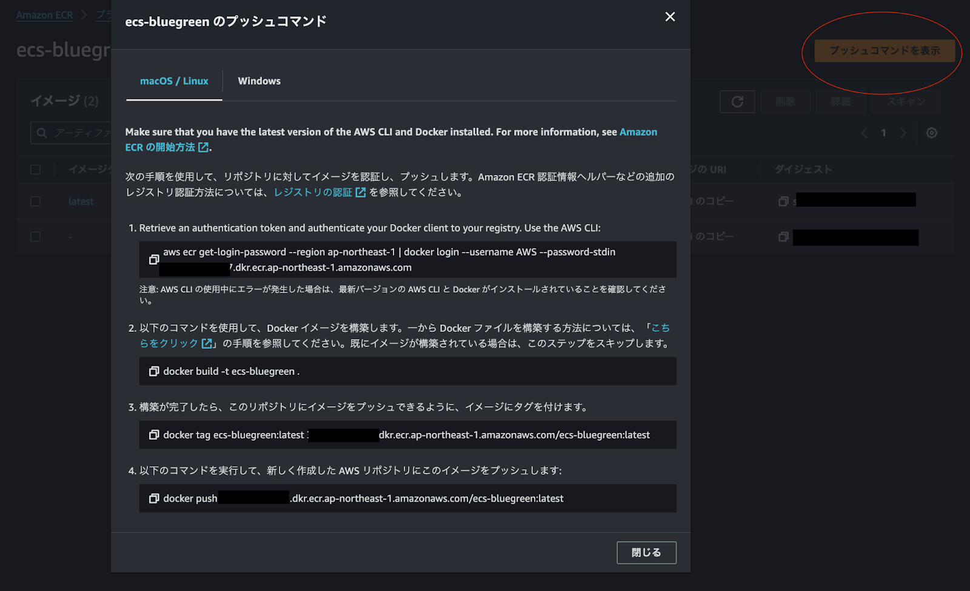Click the ダイジェスト column header
The height and width of the screenshot is (591, 970).
coord(803,170)
